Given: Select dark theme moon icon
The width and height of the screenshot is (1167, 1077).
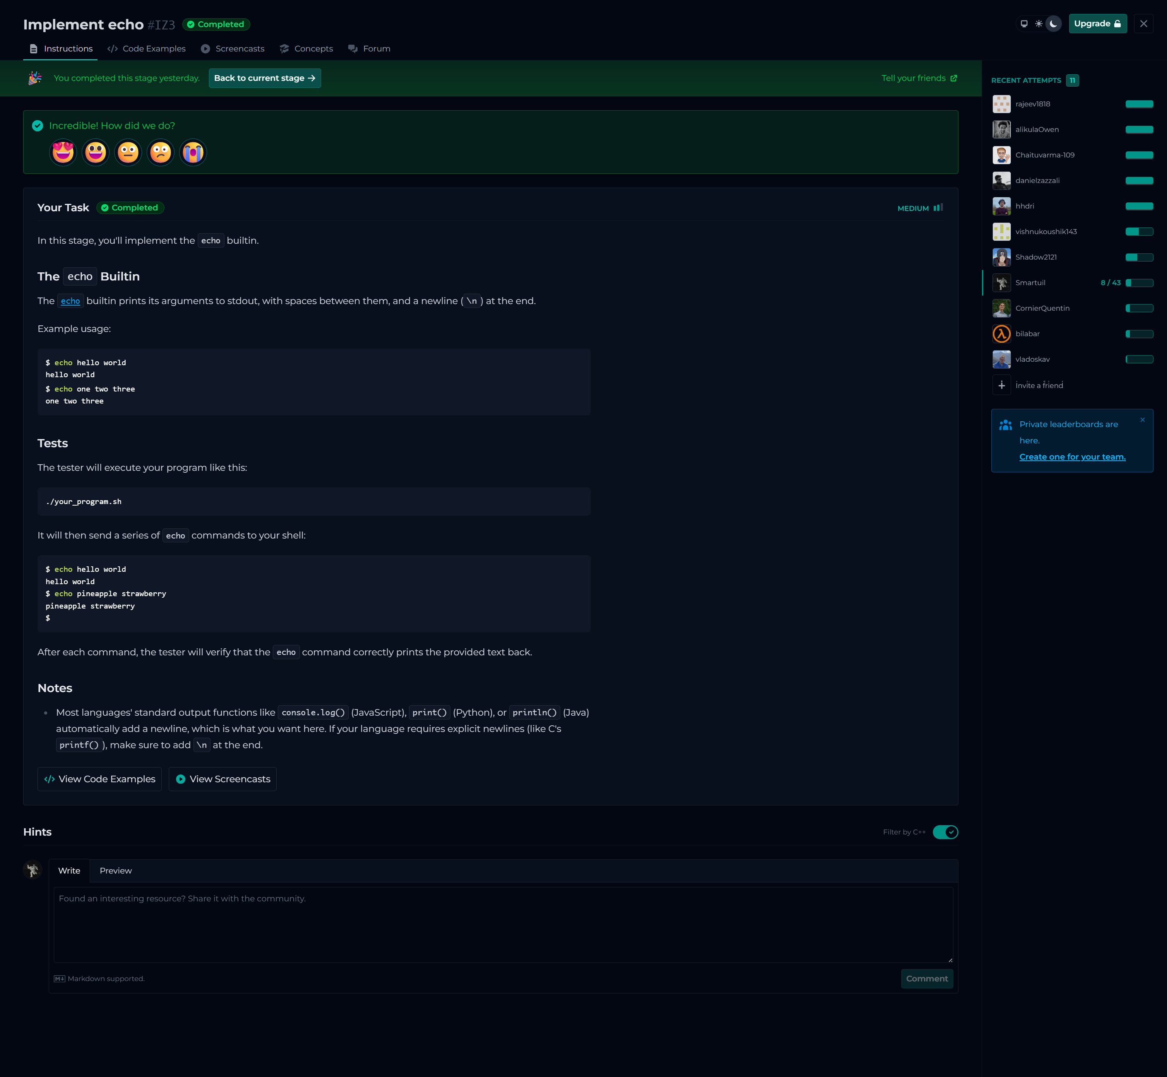Looking at the screenshot, I should 1053,24.
